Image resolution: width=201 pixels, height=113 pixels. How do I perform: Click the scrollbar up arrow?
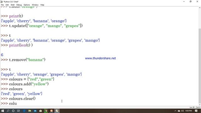tap(200, 8)
